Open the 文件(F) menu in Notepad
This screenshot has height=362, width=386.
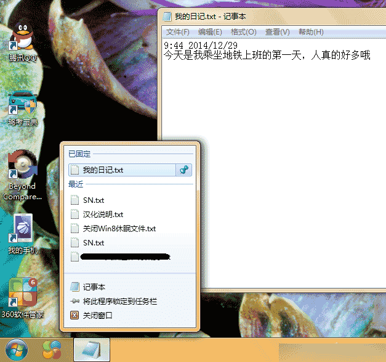[x=178, y=32]
